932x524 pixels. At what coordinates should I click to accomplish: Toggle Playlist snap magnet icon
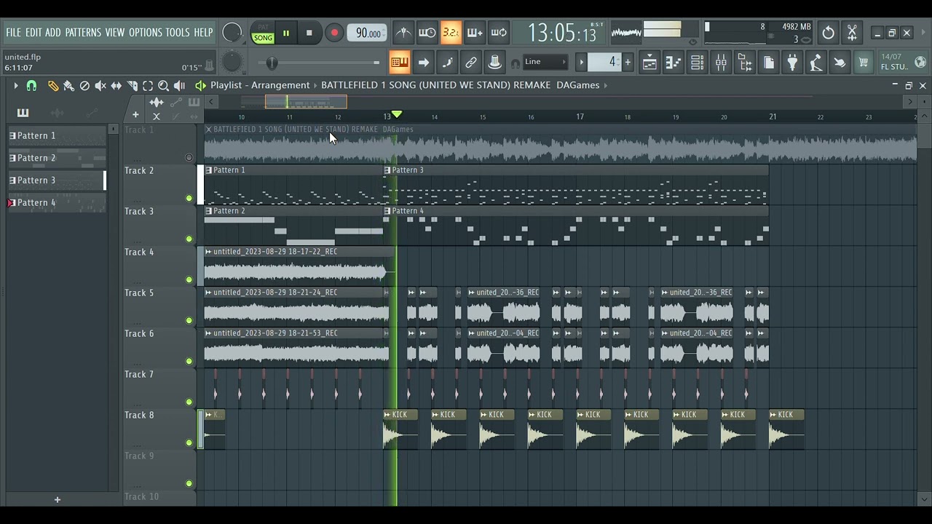pyautogui.click(x=31, y=86)
